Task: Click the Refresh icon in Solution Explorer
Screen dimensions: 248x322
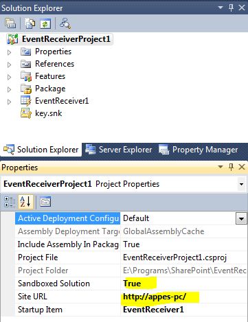Action: (45, 23)
